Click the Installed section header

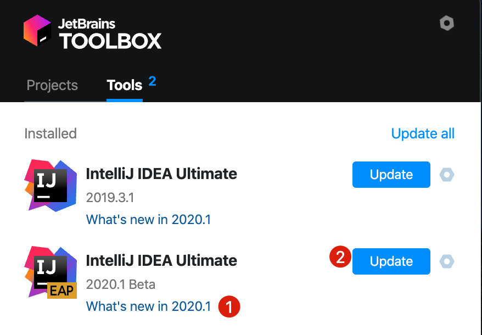50,133
